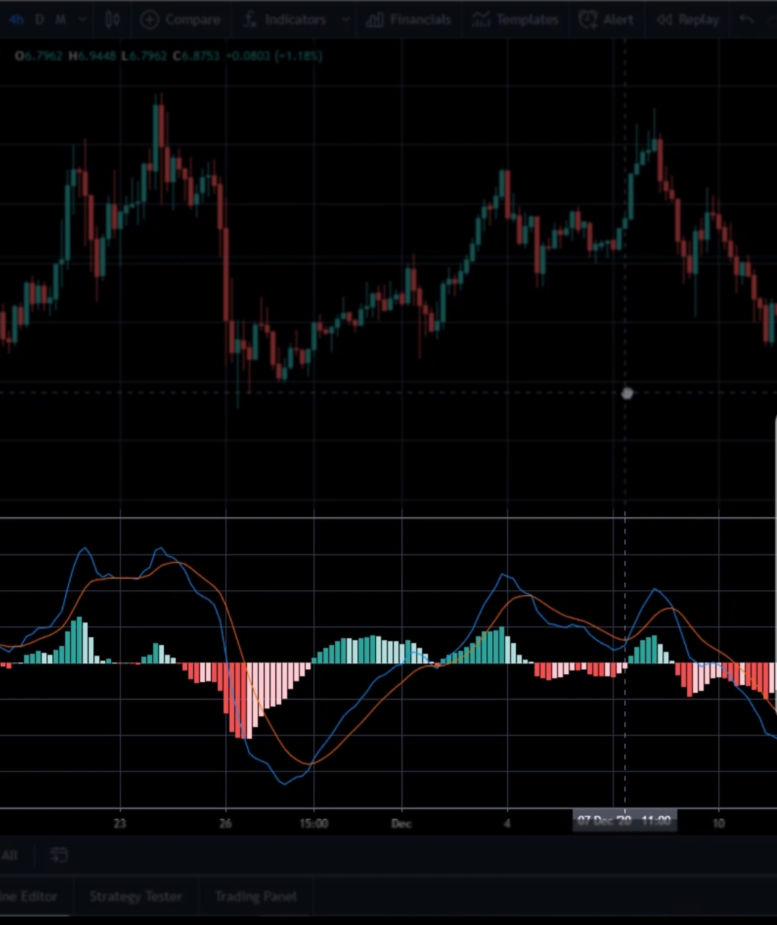777x925 pixels.
Task: Open the Indicators fx menu
Action: point(250,20)
